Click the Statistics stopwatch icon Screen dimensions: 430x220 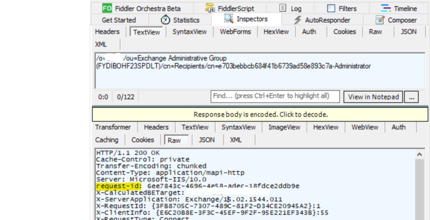(166, 20)
